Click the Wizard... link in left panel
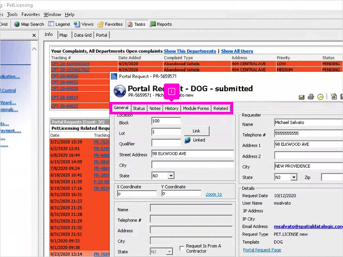Screen dimensions: 343x257 click(x=8, y=103)
